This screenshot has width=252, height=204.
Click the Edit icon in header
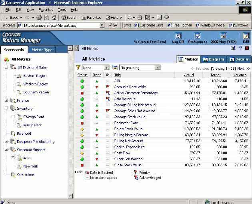(x=246, y=36)
